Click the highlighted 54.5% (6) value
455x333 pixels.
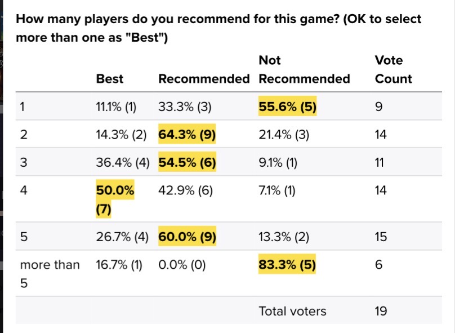[x=186, y=162]
